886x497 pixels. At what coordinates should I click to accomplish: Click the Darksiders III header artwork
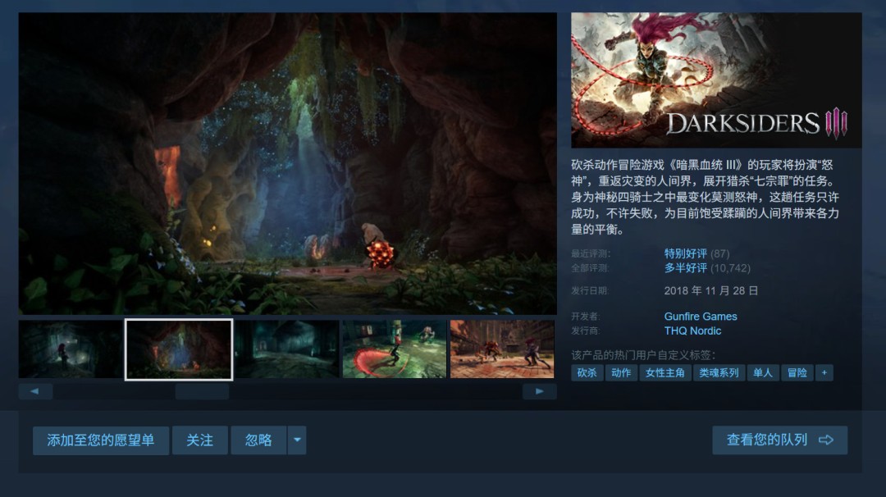tap(716, 80)
